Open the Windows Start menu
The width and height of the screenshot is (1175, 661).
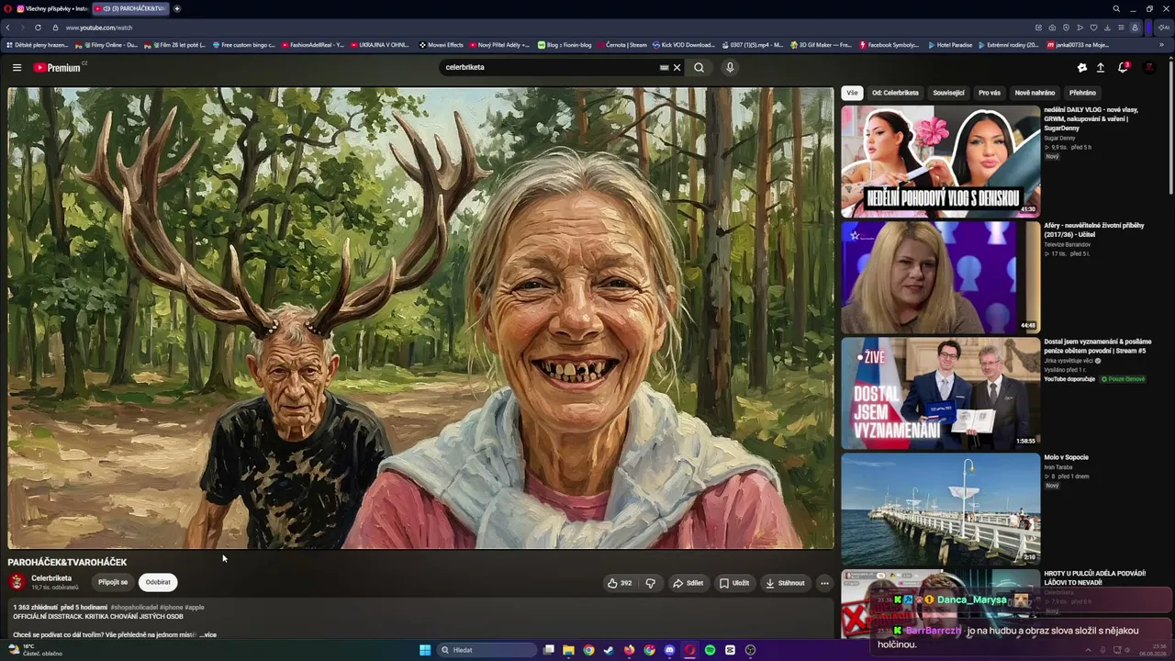point(425,650)
